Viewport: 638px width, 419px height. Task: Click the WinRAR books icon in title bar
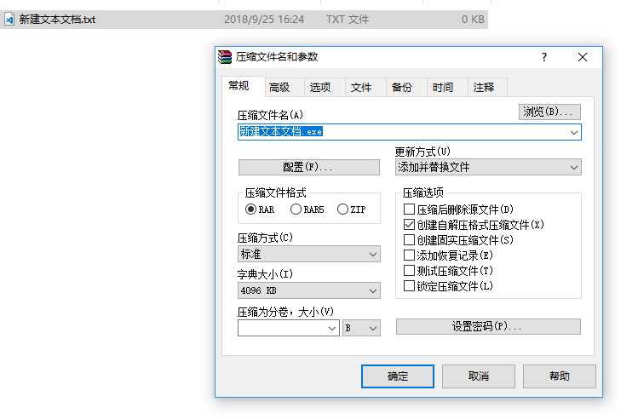(226, 58)
